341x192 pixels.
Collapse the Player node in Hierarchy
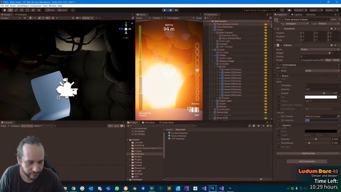pyautogui.click(x=212, y=30)
